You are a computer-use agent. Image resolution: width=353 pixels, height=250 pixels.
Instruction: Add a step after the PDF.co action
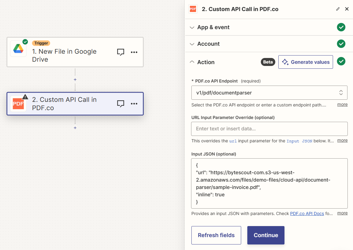click(x=75, y=128)
